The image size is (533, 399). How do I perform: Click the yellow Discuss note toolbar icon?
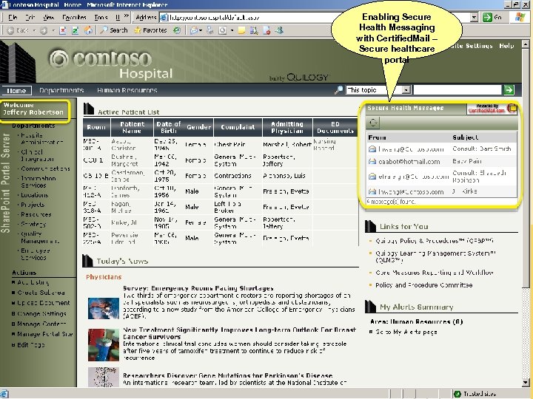(x=241, y=30)
